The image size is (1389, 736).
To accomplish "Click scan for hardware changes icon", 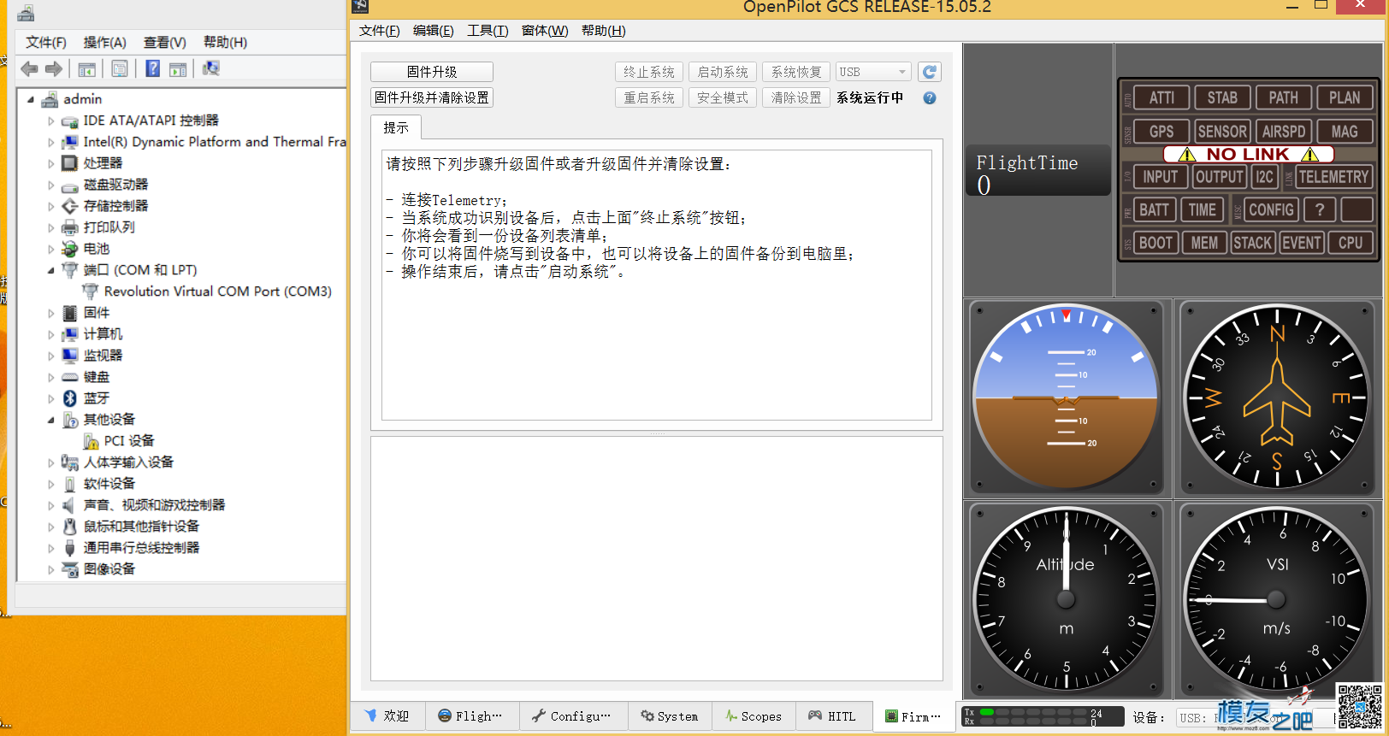I will pos(210,69).
